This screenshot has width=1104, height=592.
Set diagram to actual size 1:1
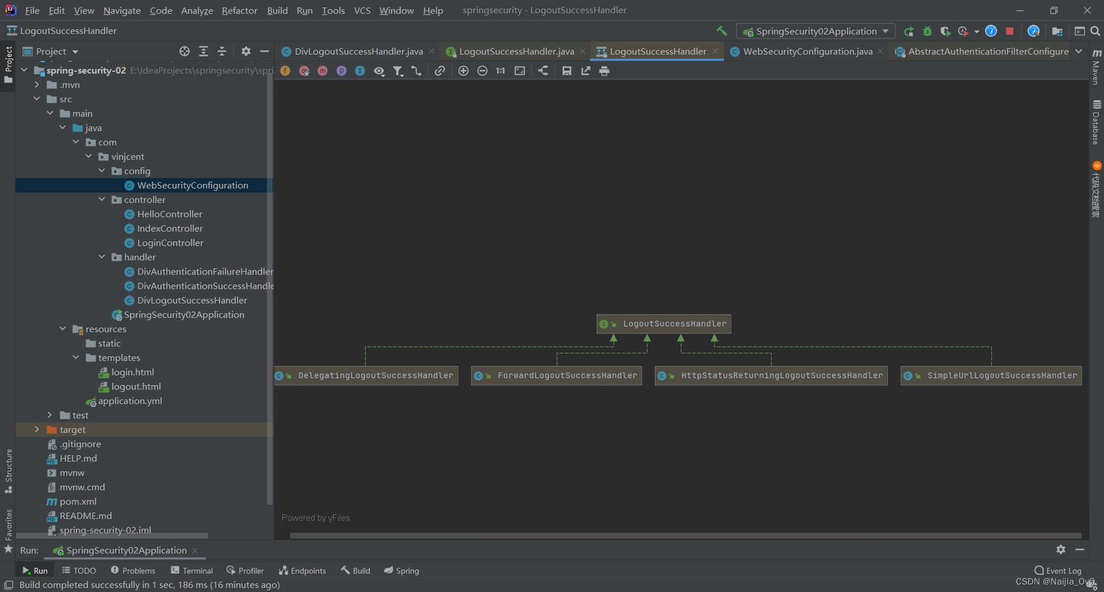pyautogui.click(x=501, y=71)
